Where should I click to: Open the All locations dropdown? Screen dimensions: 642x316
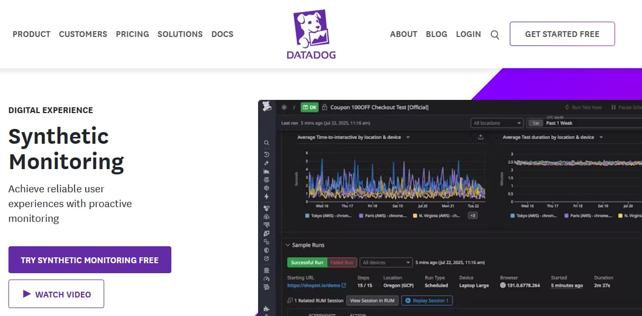point(496,123)
